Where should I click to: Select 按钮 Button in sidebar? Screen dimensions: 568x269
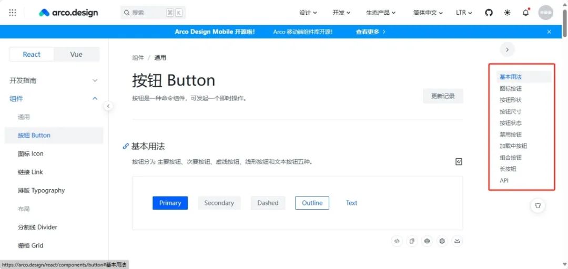[54, 136]
